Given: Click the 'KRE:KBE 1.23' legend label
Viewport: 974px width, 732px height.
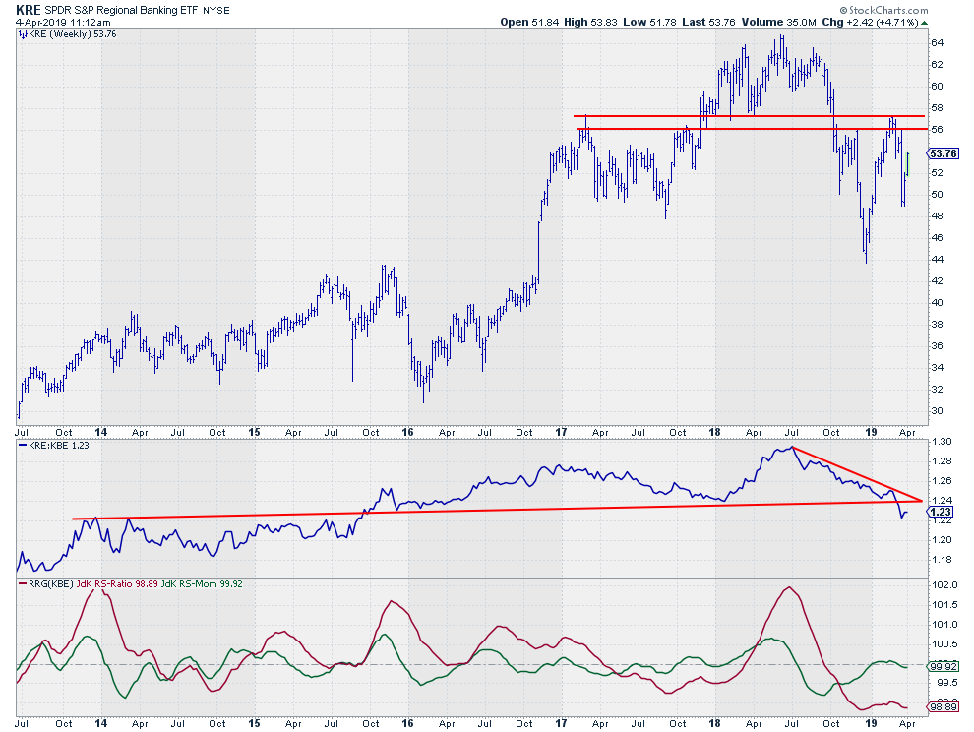Looking at the screenshot, I should 58,445.
